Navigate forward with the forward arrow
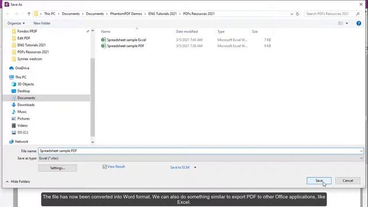Viewport: 368px width, 207px height. click(16, 14)
